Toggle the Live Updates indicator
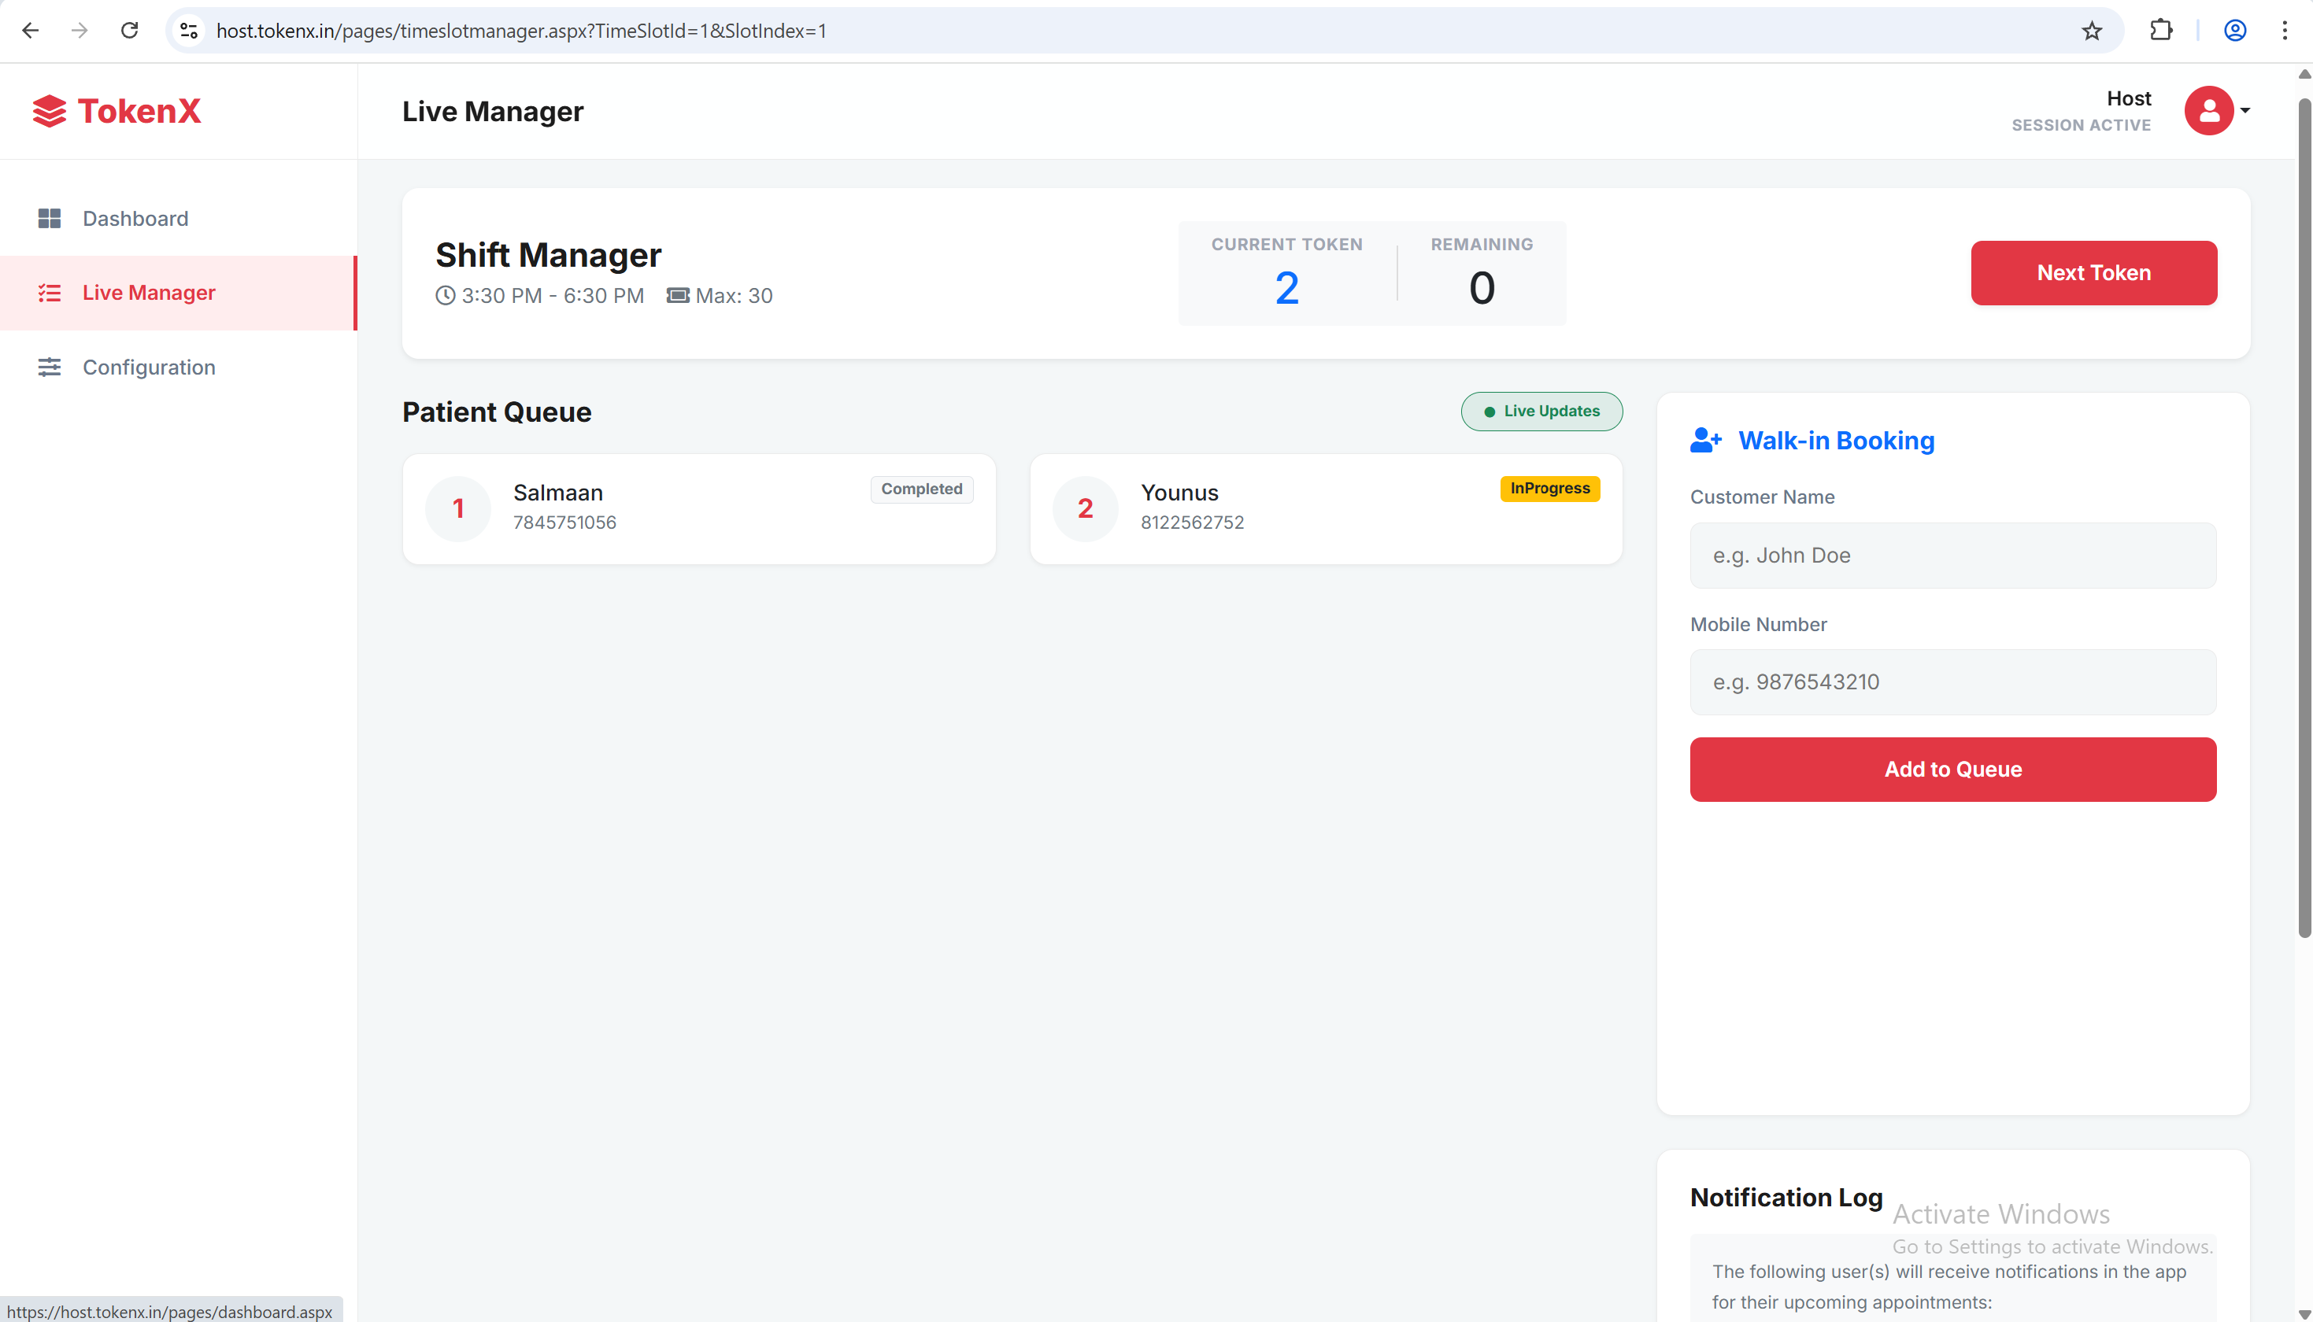2313x1322 pixels. click(1541, 412)
